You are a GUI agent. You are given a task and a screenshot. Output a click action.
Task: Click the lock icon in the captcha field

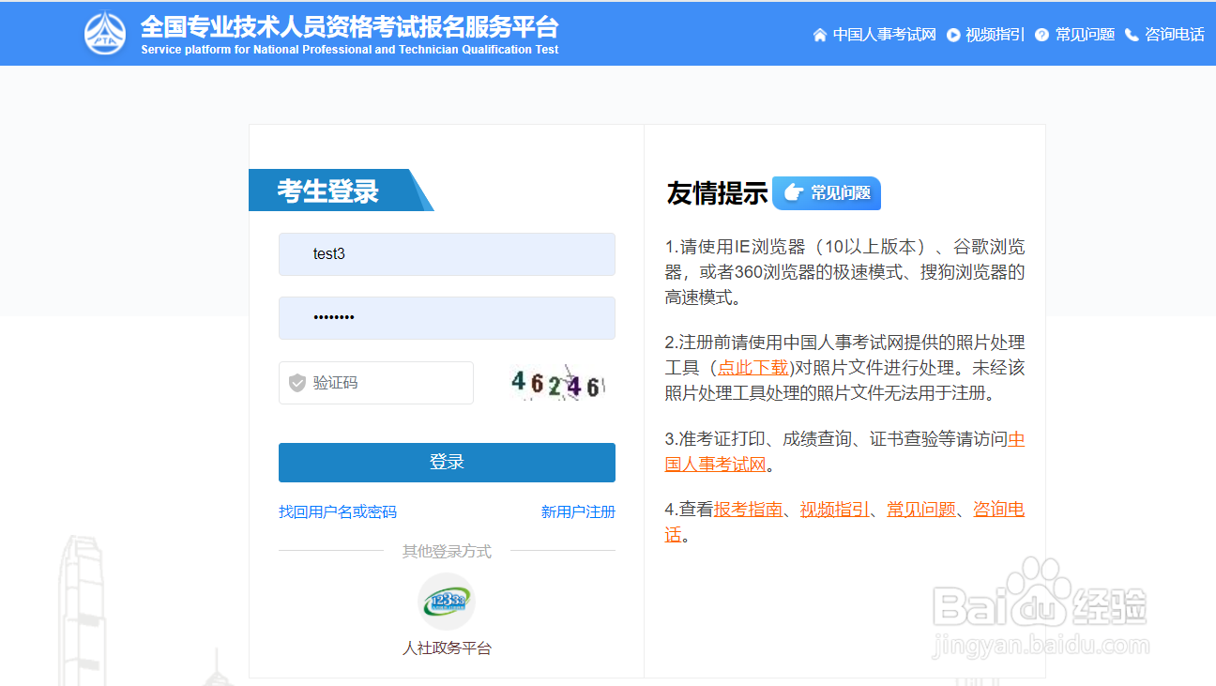(x=296, y=382)
